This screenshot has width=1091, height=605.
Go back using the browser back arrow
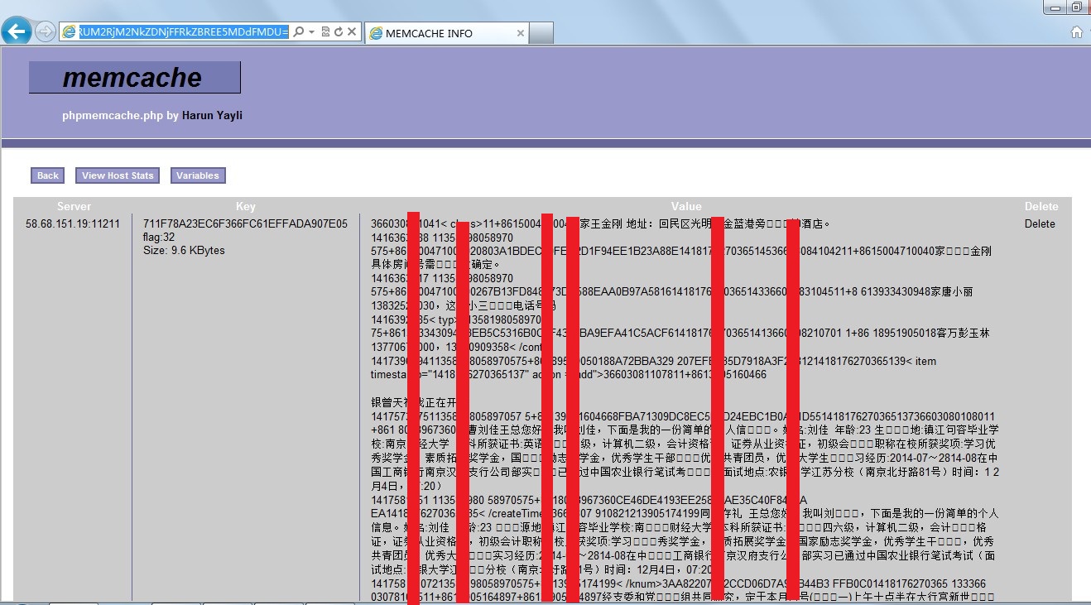(x=17, y=31)
